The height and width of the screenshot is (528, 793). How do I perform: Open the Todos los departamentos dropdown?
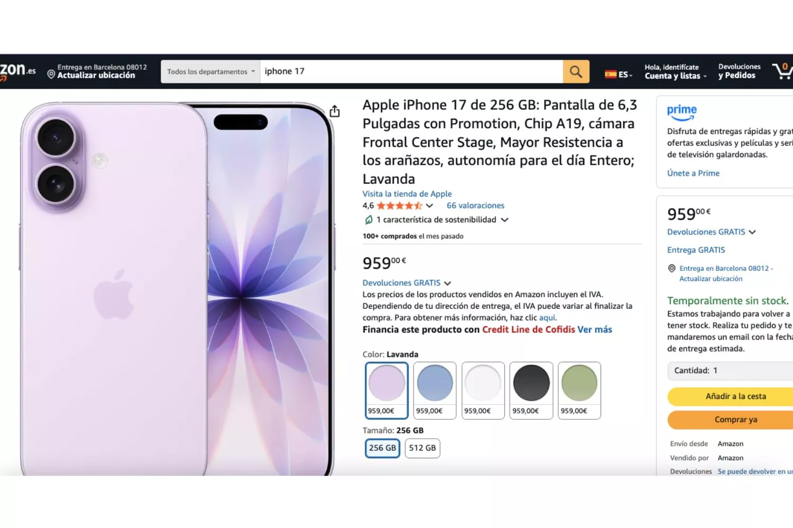210,71
